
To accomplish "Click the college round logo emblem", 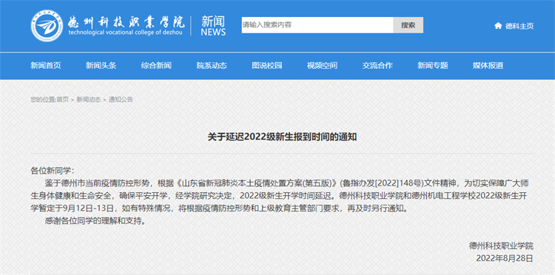I will 47,26.
